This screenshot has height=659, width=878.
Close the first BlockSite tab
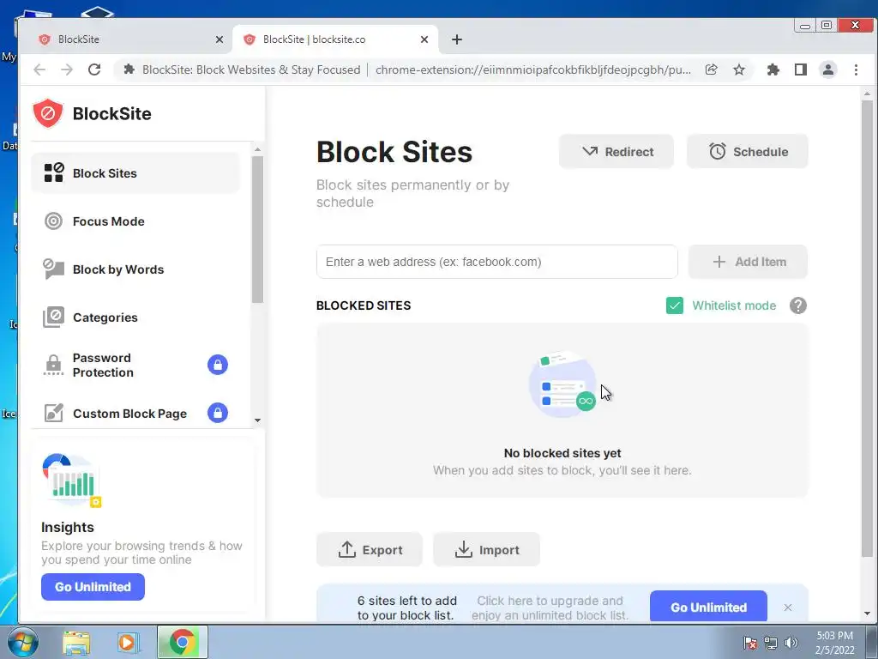pos(219,39)
